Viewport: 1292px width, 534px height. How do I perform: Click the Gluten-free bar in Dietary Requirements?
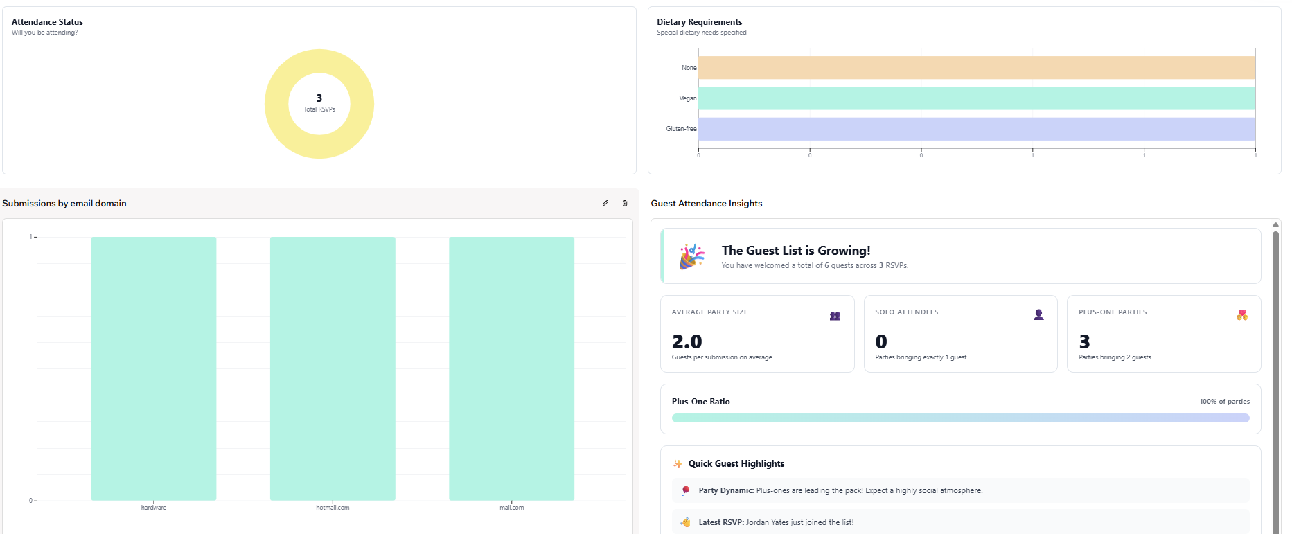point(977,129)
